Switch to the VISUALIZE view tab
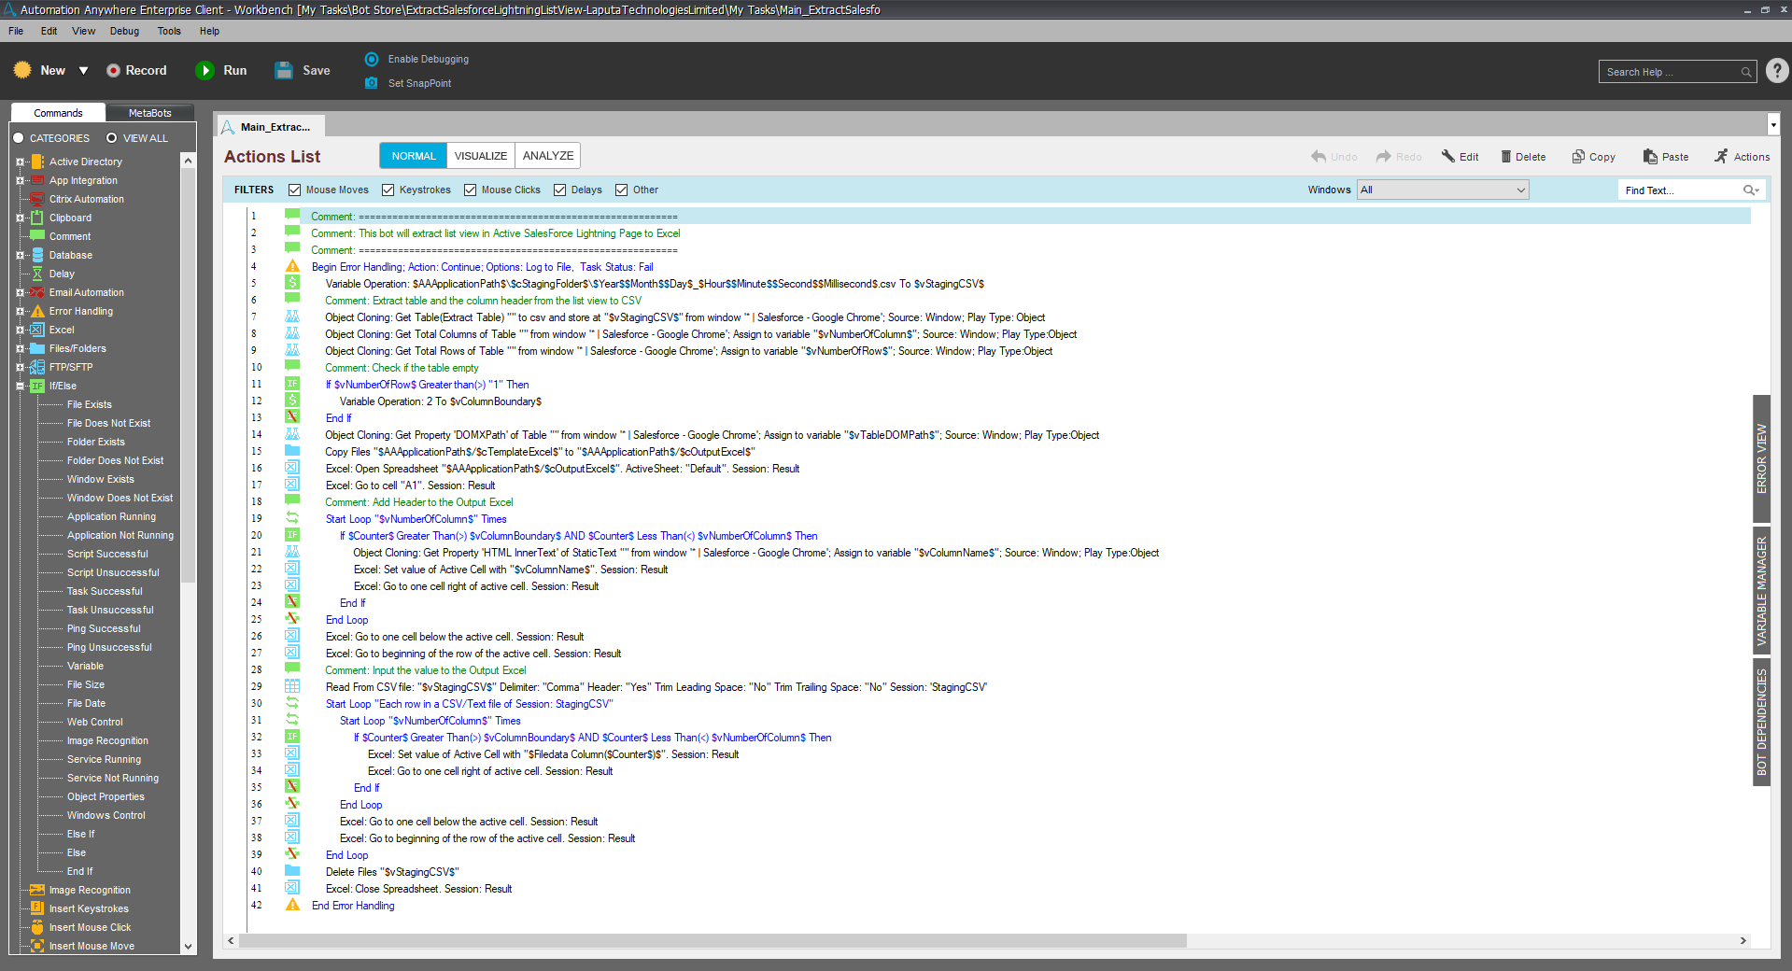 click(481, 156)
